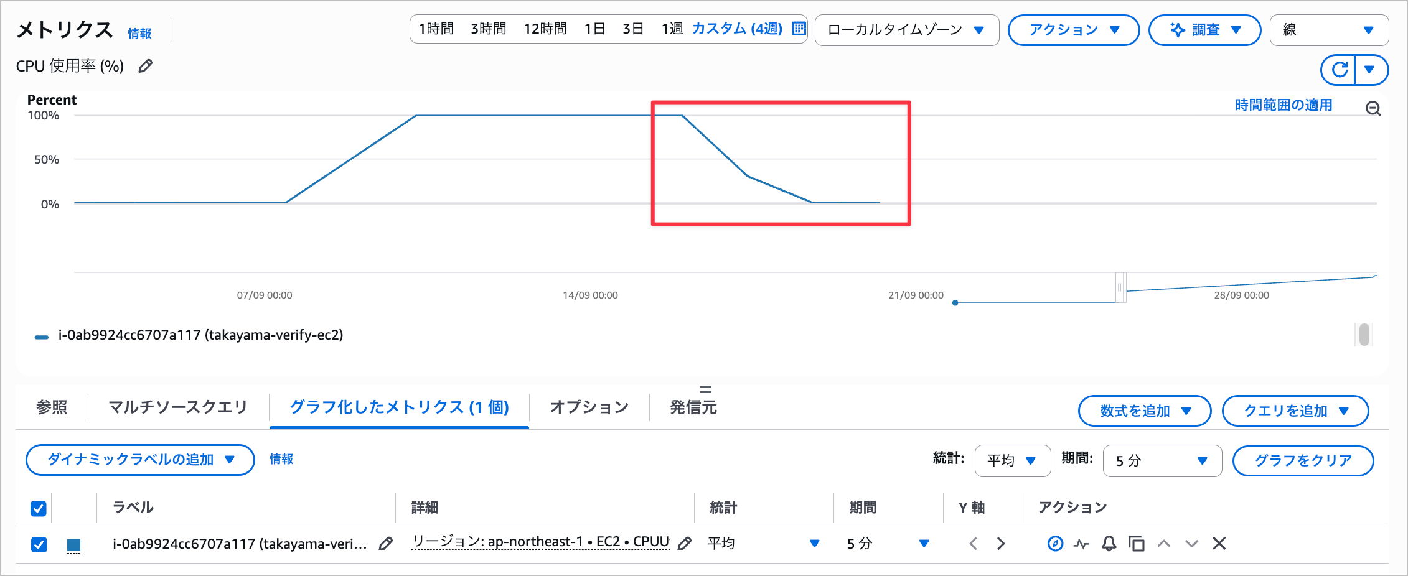Click the mini timeline range handle
Image resolution: width=1408 pixels, height=576 pixels.
(x=1120, y=287)
